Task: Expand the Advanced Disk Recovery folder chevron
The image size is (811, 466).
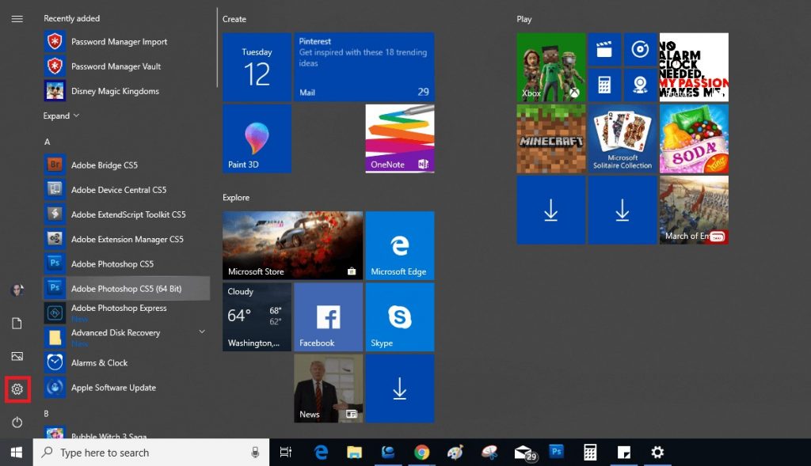Action: [202, 332]
